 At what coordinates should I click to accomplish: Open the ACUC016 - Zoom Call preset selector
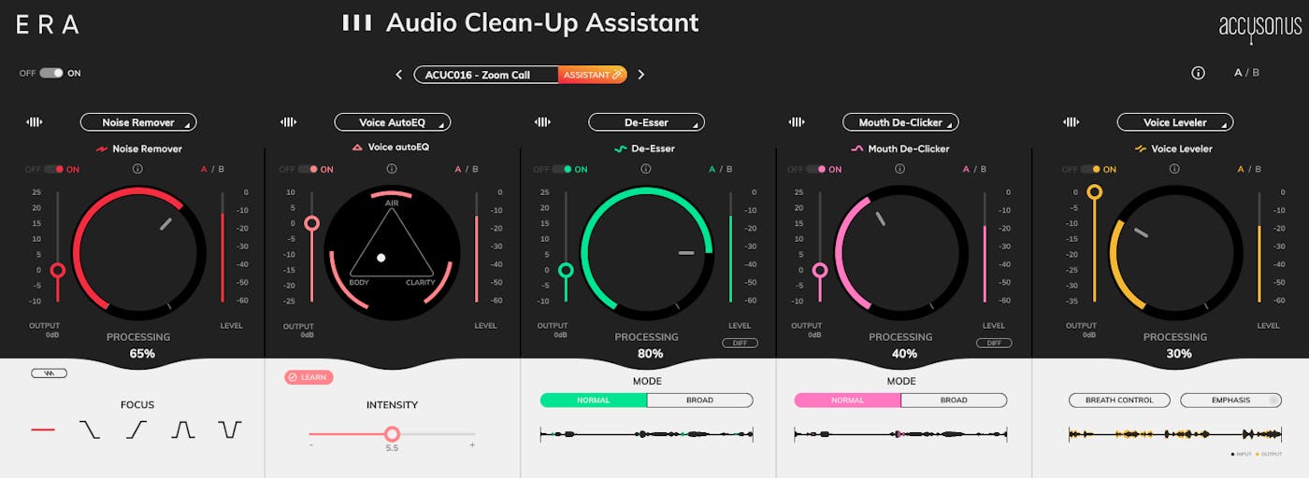(486, 75)
